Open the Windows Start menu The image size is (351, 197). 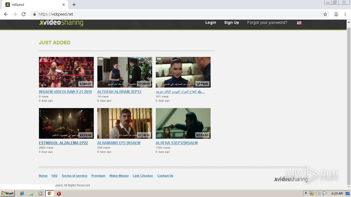click(x=7, y=193)
